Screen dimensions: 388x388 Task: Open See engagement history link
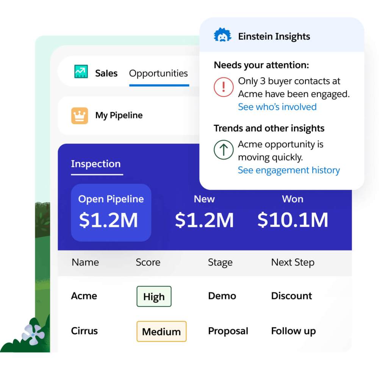pyautogui.click(x=289, y=170)
